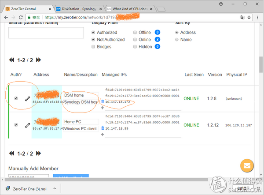This screenshot has width=264, height=195.
Task: Open Chrome three-dot menu
Action: (257, 17)
